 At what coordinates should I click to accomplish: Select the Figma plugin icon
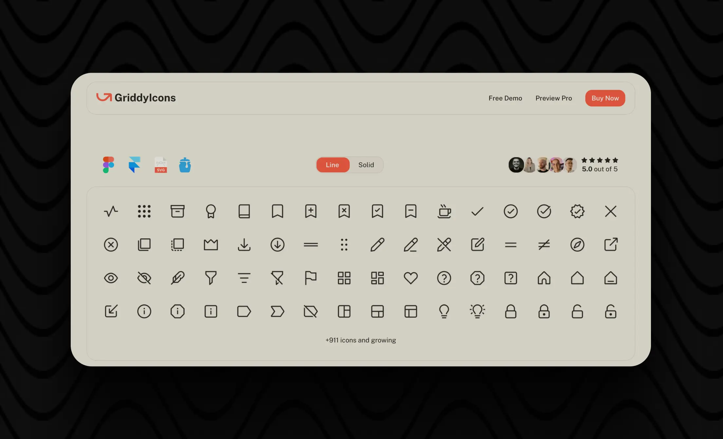[x=108, y=164]
